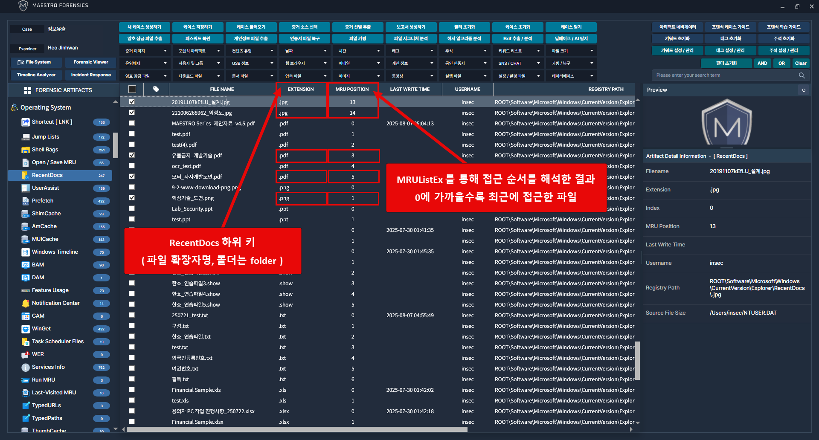
Task: Click the WinGet artifact icon
Action: pos(25,329)
